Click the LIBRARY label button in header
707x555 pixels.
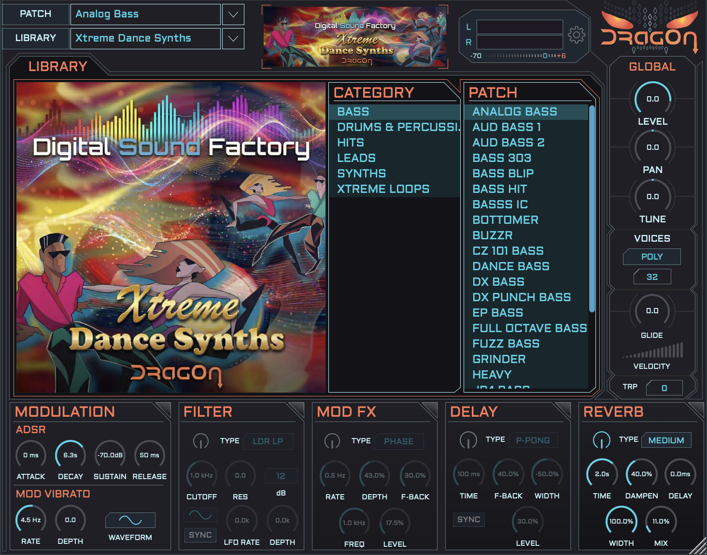coord(35,38)
